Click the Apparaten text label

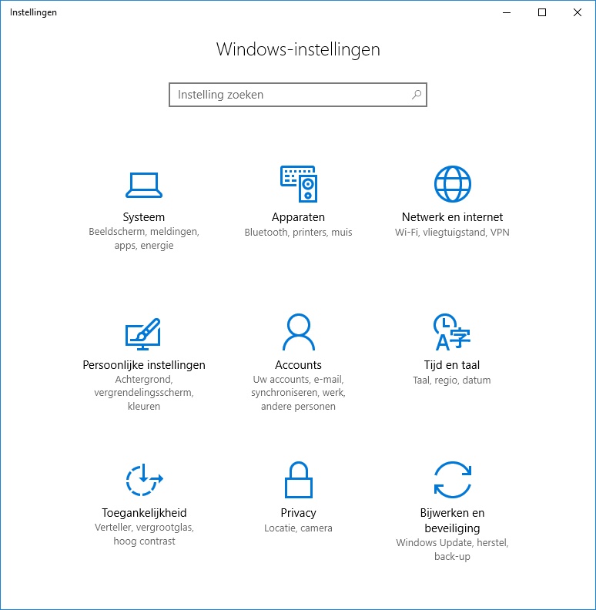(x=299, y=217)
